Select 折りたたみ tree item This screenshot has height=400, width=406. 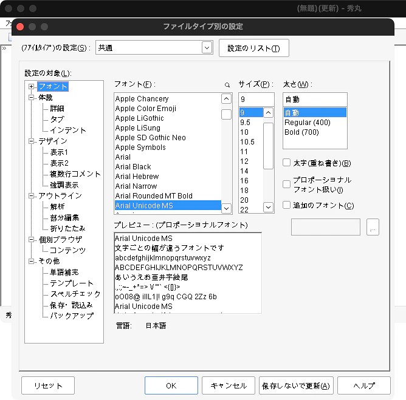[67, 229]
